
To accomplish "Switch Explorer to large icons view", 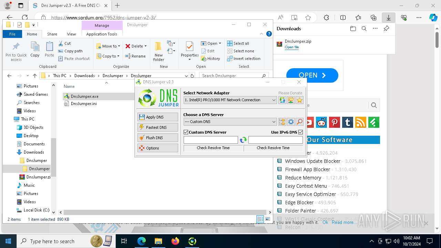I will coord(268,219).
